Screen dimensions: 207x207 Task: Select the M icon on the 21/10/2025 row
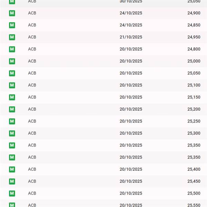tap(12, 37)
